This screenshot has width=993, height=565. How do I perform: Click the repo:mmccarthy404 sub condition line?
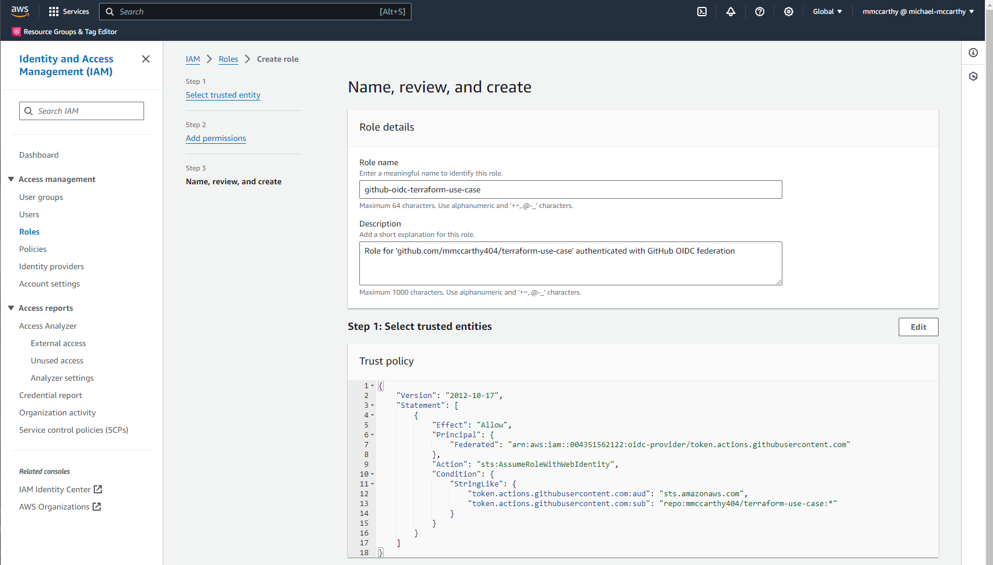point(653,504)
